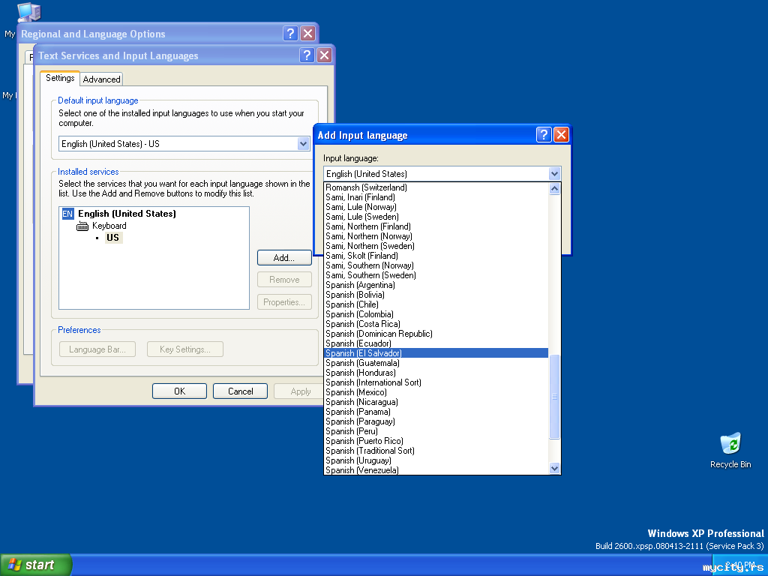Select English (United States) in installed services

[x=127, y=214]
